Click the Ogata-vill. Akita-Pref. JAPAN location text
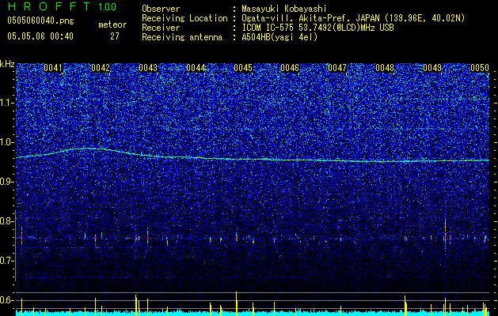Image resolution: width=498 pixels, height=316 pixels. pos(353,18)
